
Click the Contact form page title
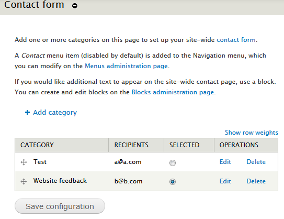pos(34,5)
